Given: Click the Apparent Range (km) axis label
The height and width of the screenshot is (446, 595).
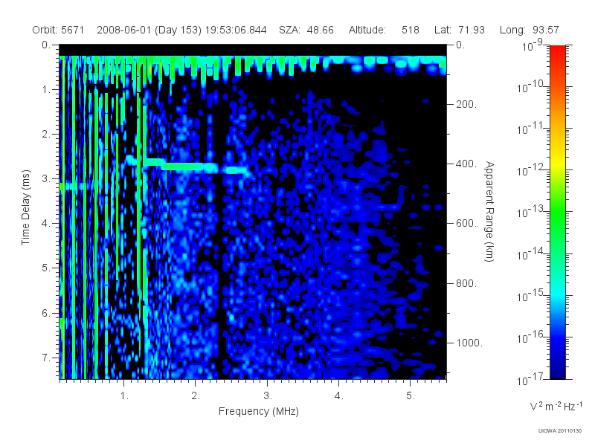Looking at the screenshot, I should pyautogui.click(x=489, y=211).
